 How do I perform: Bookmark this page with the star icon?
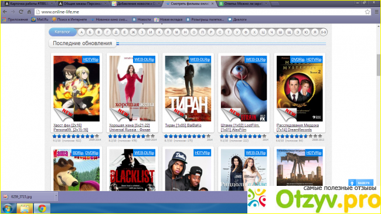click(368, 12)
